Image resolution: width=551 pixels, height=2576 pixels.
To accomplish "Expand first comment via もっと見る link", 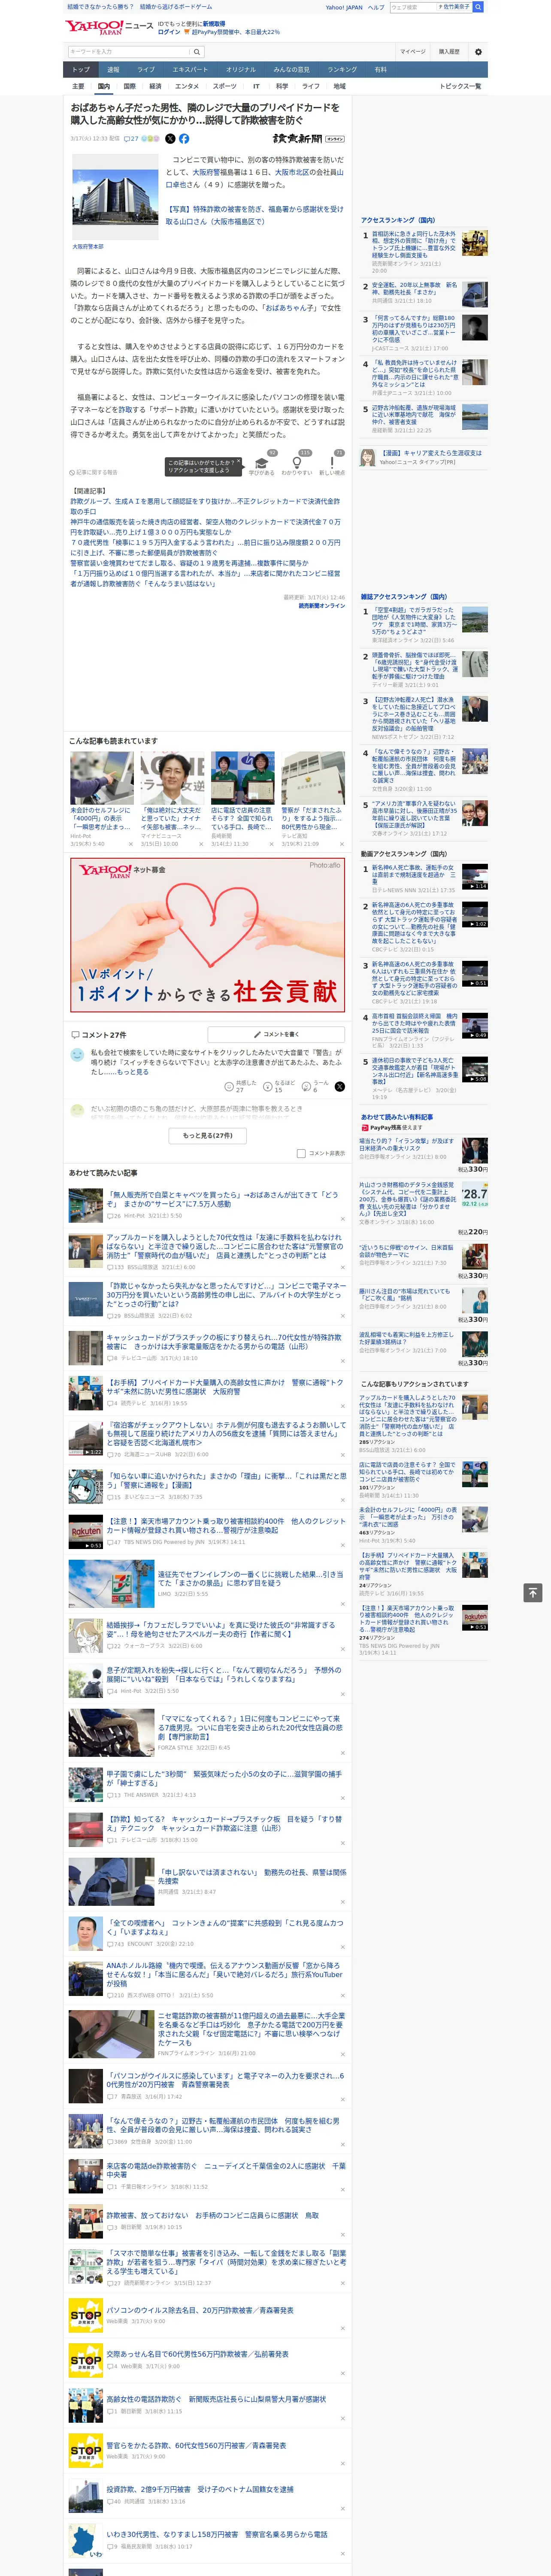I will 133,1071.
